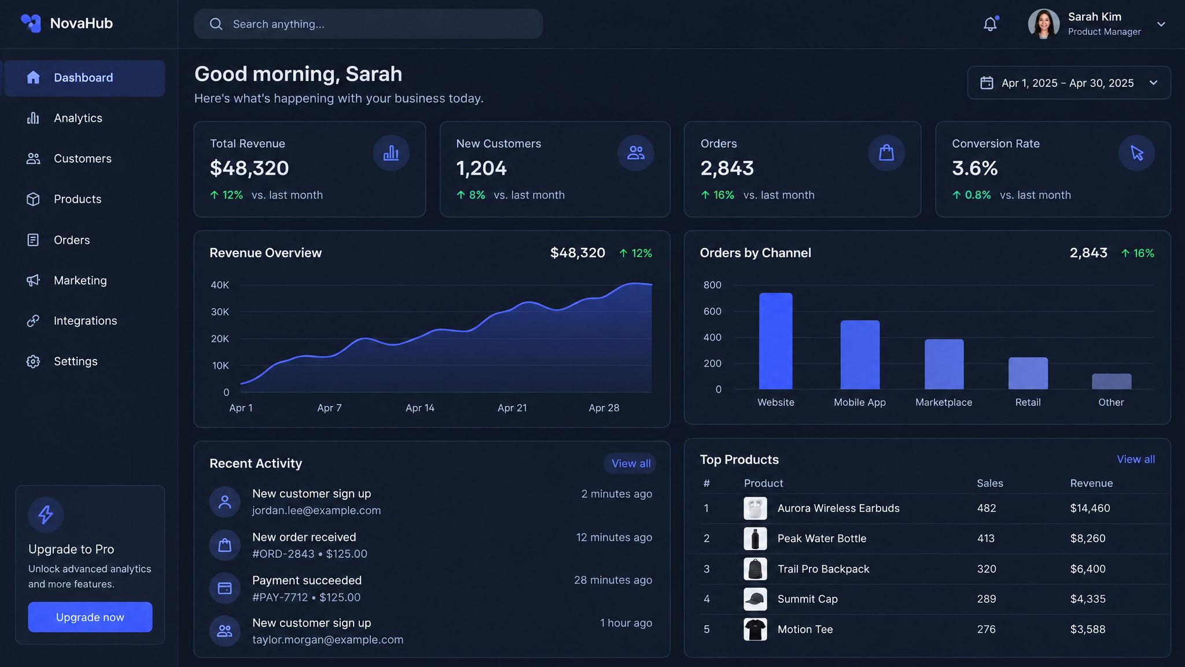Click the Mobile App bar in chart

pos(860,355)
